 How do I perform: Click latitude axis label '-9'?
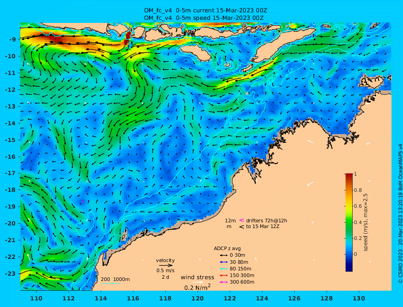[x=13, y=40]
